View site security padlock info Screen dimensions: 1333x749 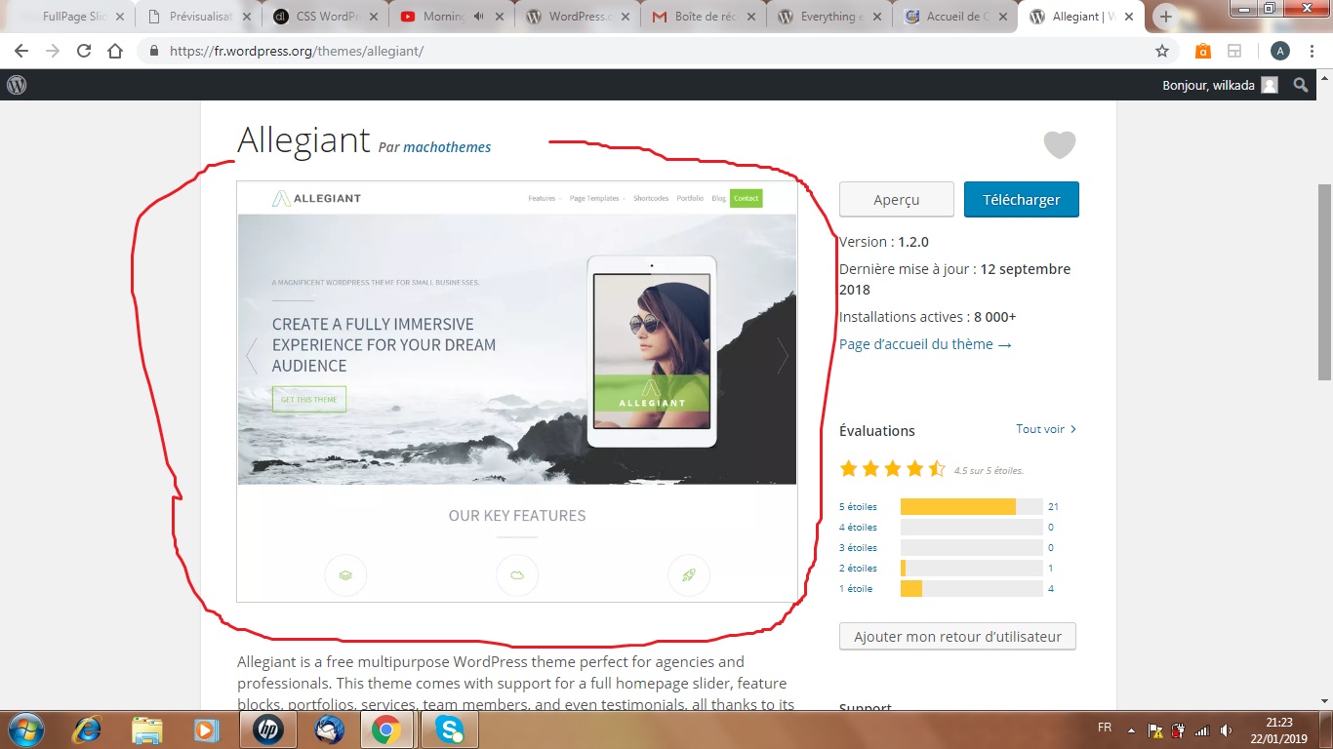pyautogui.click(x=153, y=51)
